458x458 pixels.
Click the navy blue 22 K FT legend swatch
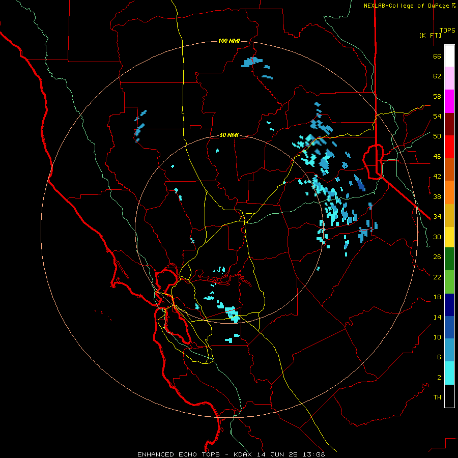click(449, 305)
